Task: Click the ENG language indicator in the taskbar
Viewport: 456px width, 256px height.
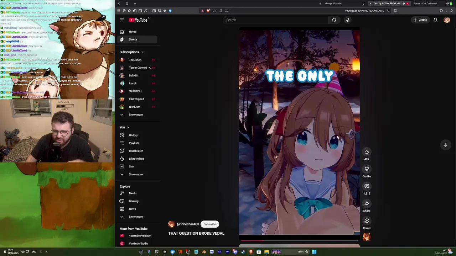Action: 34,252
